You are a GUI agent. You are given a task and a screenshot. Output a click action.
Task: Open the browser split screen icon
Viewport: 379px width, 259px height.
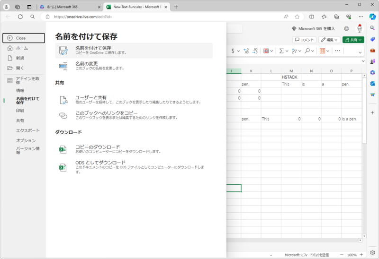point(312,17)
